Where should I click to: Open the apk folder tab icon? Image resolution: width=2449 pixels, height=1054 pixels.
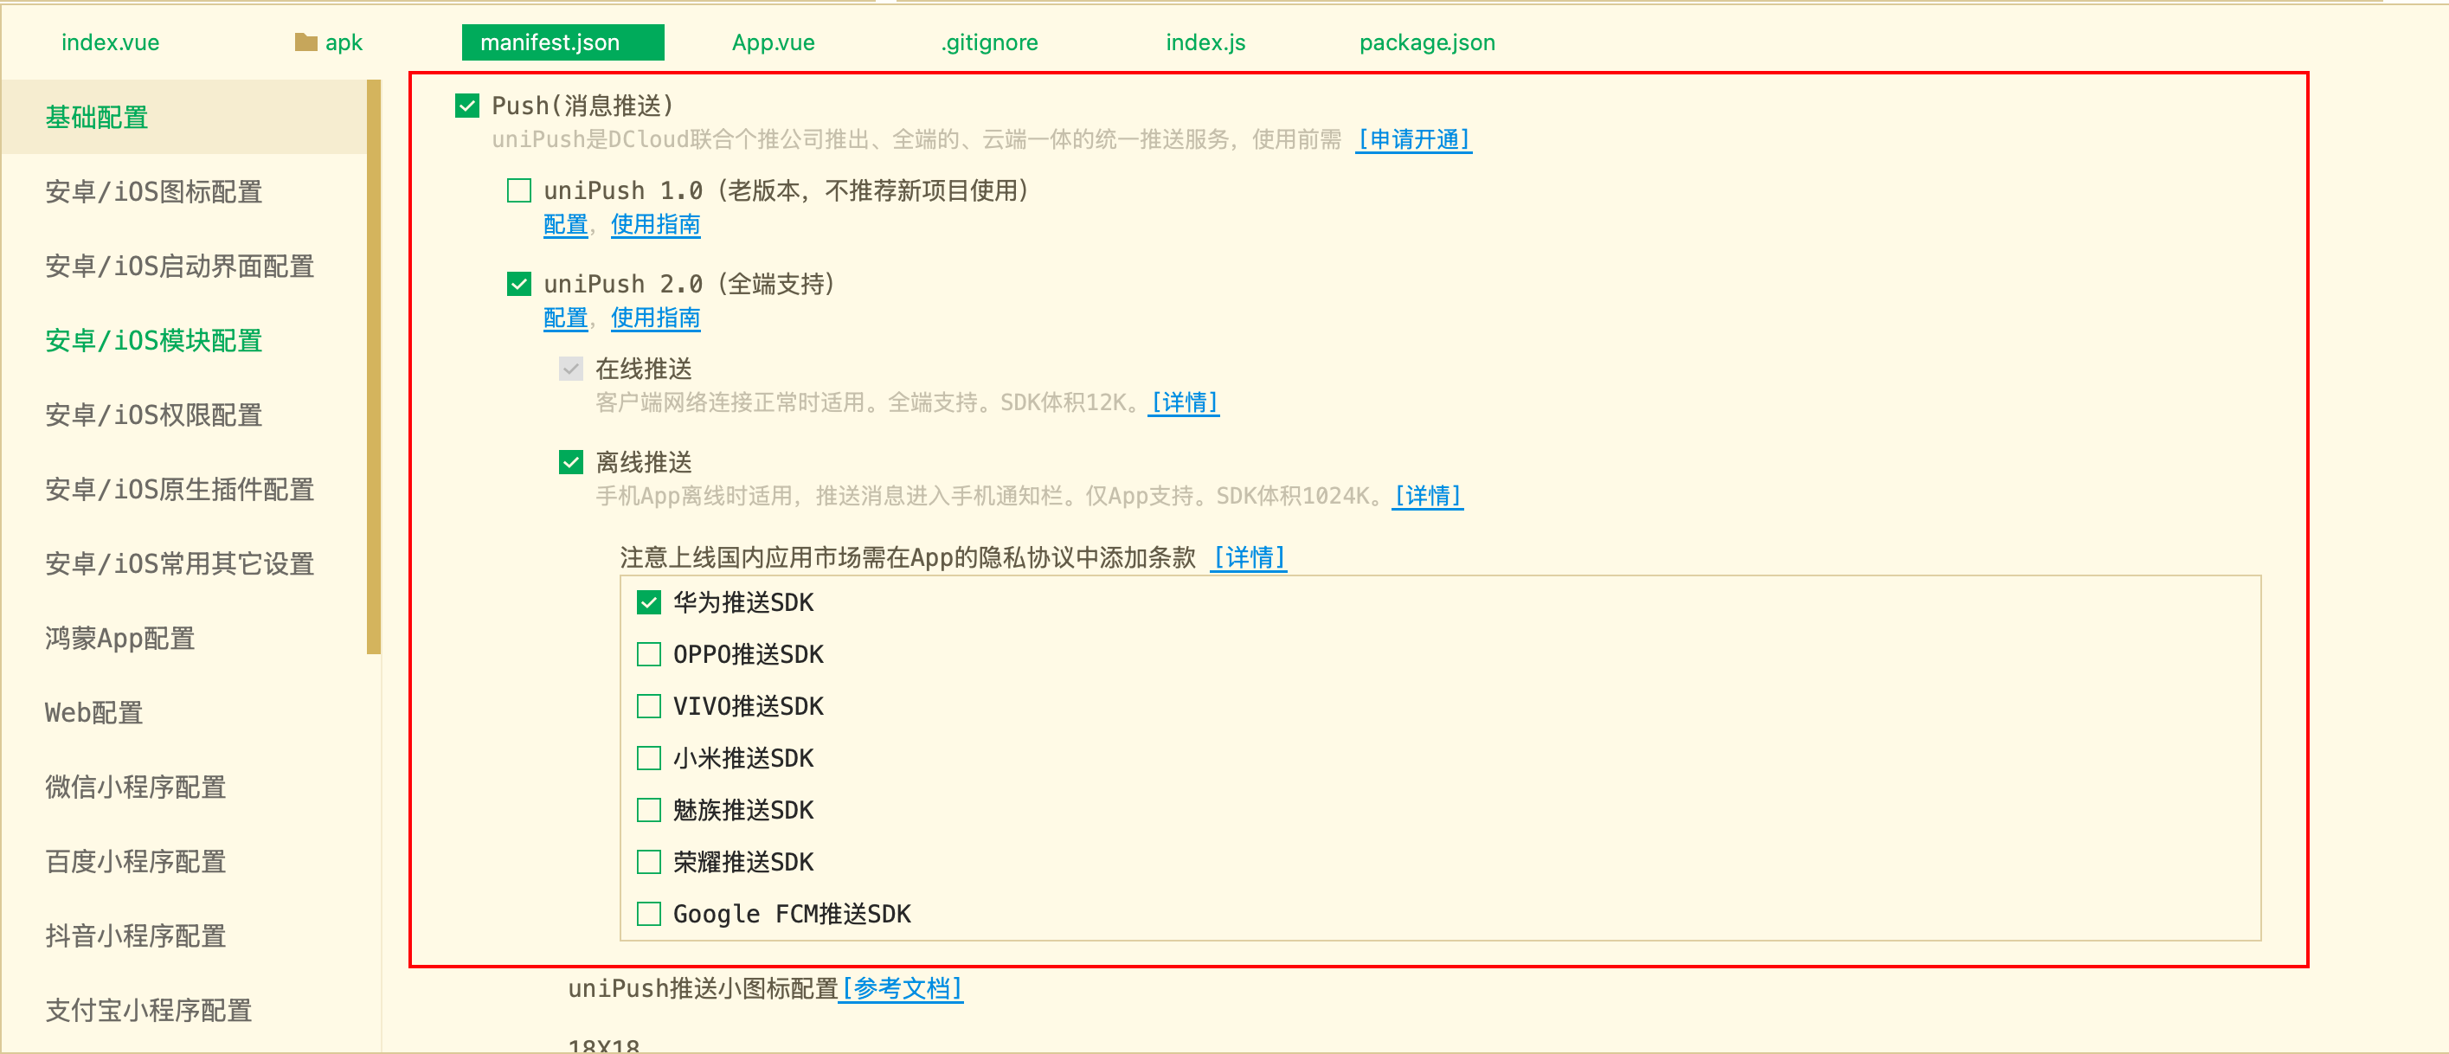pyautogui.click(x=305, y=42)
